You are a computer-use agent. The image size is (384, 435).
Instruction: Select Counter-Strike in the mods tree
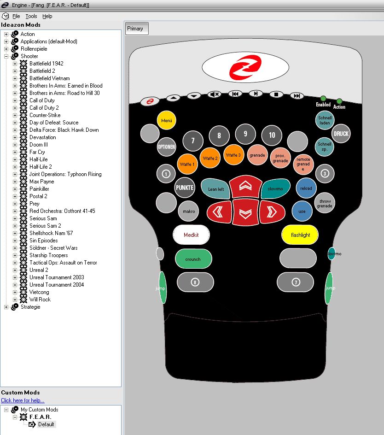tap(45, 115)
